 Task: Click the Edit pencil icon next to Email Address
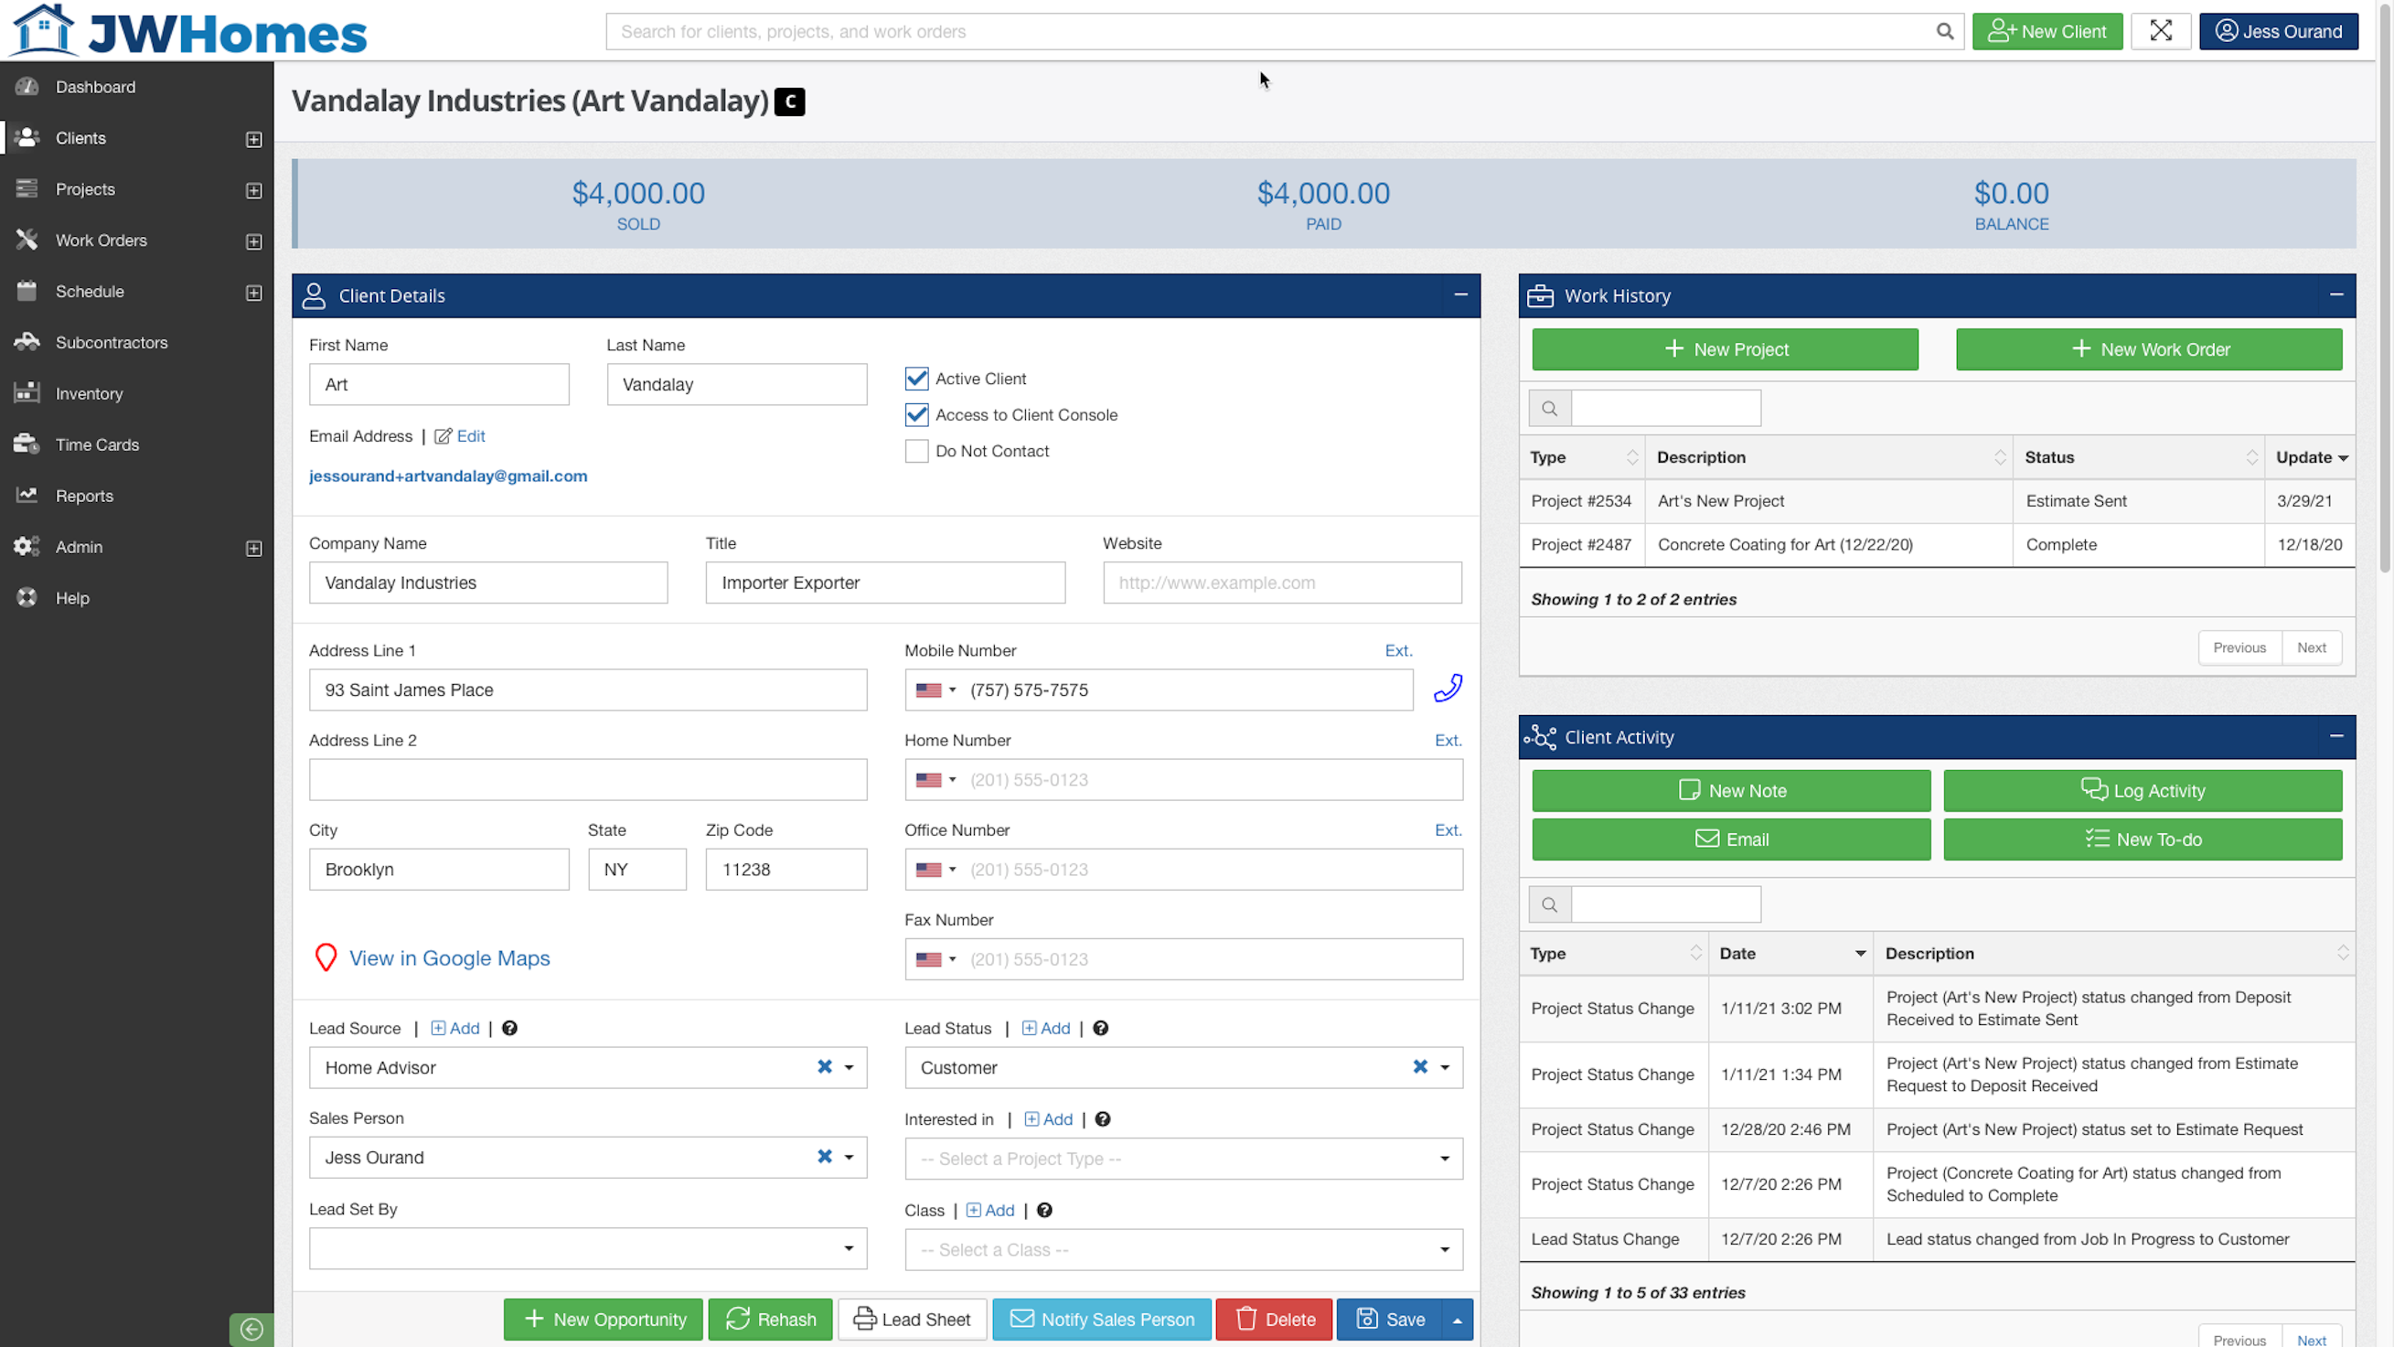tap(444, 436)
